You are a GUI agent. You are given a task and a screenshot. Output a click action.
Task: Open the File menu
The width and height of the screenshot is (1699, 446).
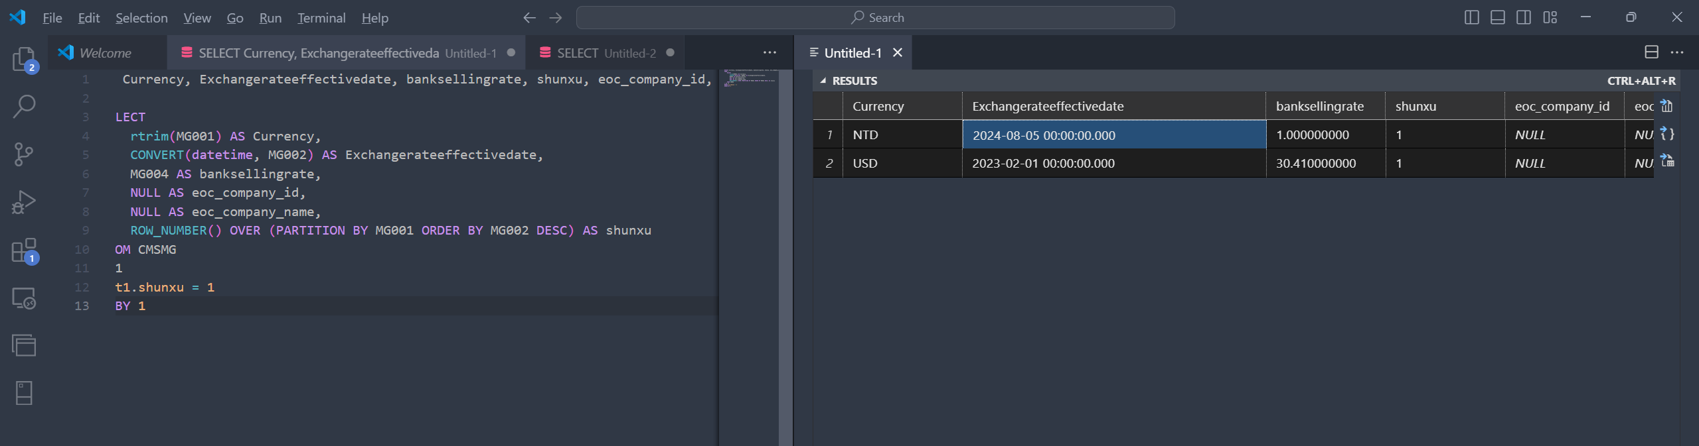click(52, 18)
